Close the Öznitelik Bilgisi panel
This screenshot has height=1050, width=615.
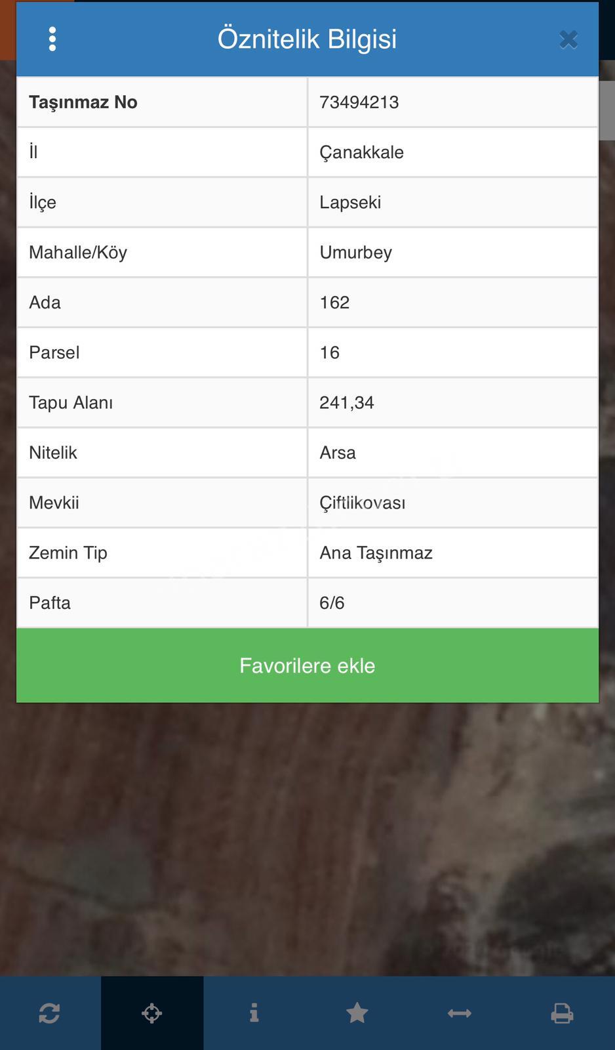(x=568, y=39)
